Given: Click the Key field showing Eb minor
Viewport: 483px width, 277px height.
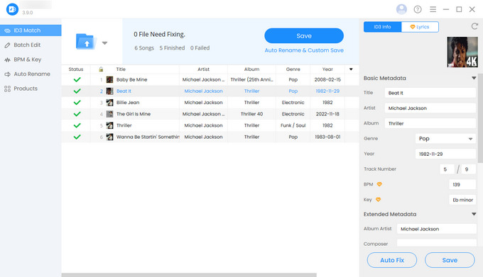Looking at the screenshot, I should 462,200.
